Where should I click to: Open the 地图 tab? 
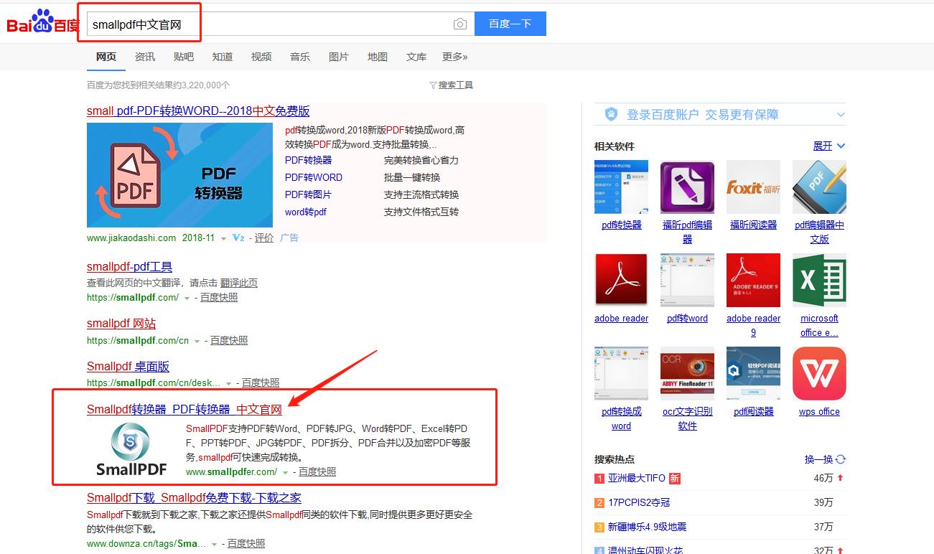(x=378, y=57)
